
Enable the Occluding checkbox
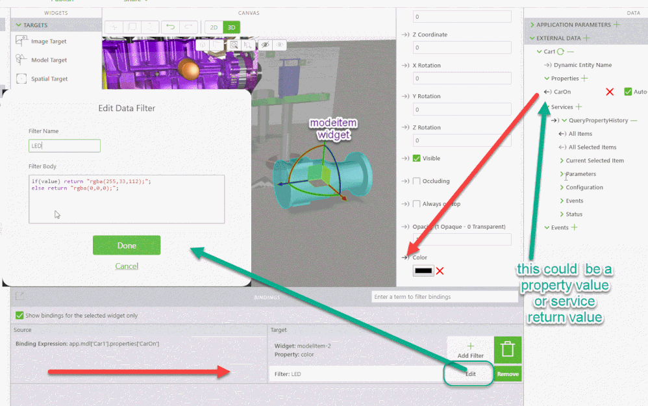[x=417, y=181]
